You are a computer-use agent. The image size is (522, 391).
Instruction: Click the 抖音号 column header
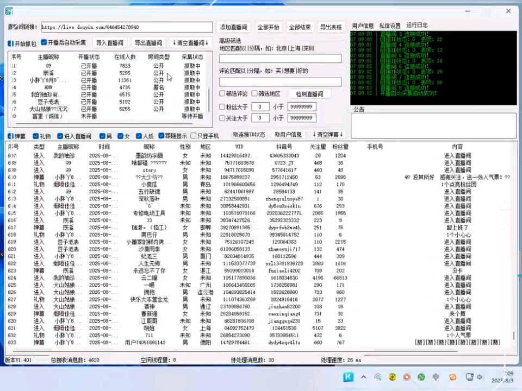click(284, 147)
